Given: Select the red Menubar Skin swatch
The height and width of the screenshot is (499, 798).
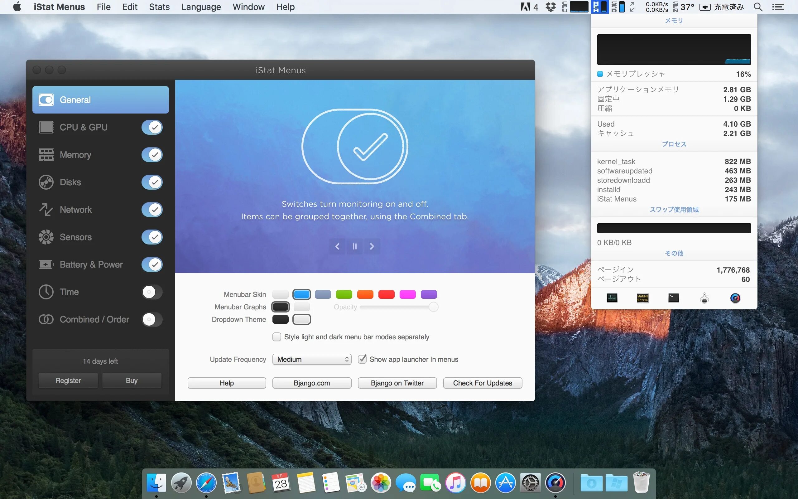Looking at the screenshot, I should tap(387, 294).
